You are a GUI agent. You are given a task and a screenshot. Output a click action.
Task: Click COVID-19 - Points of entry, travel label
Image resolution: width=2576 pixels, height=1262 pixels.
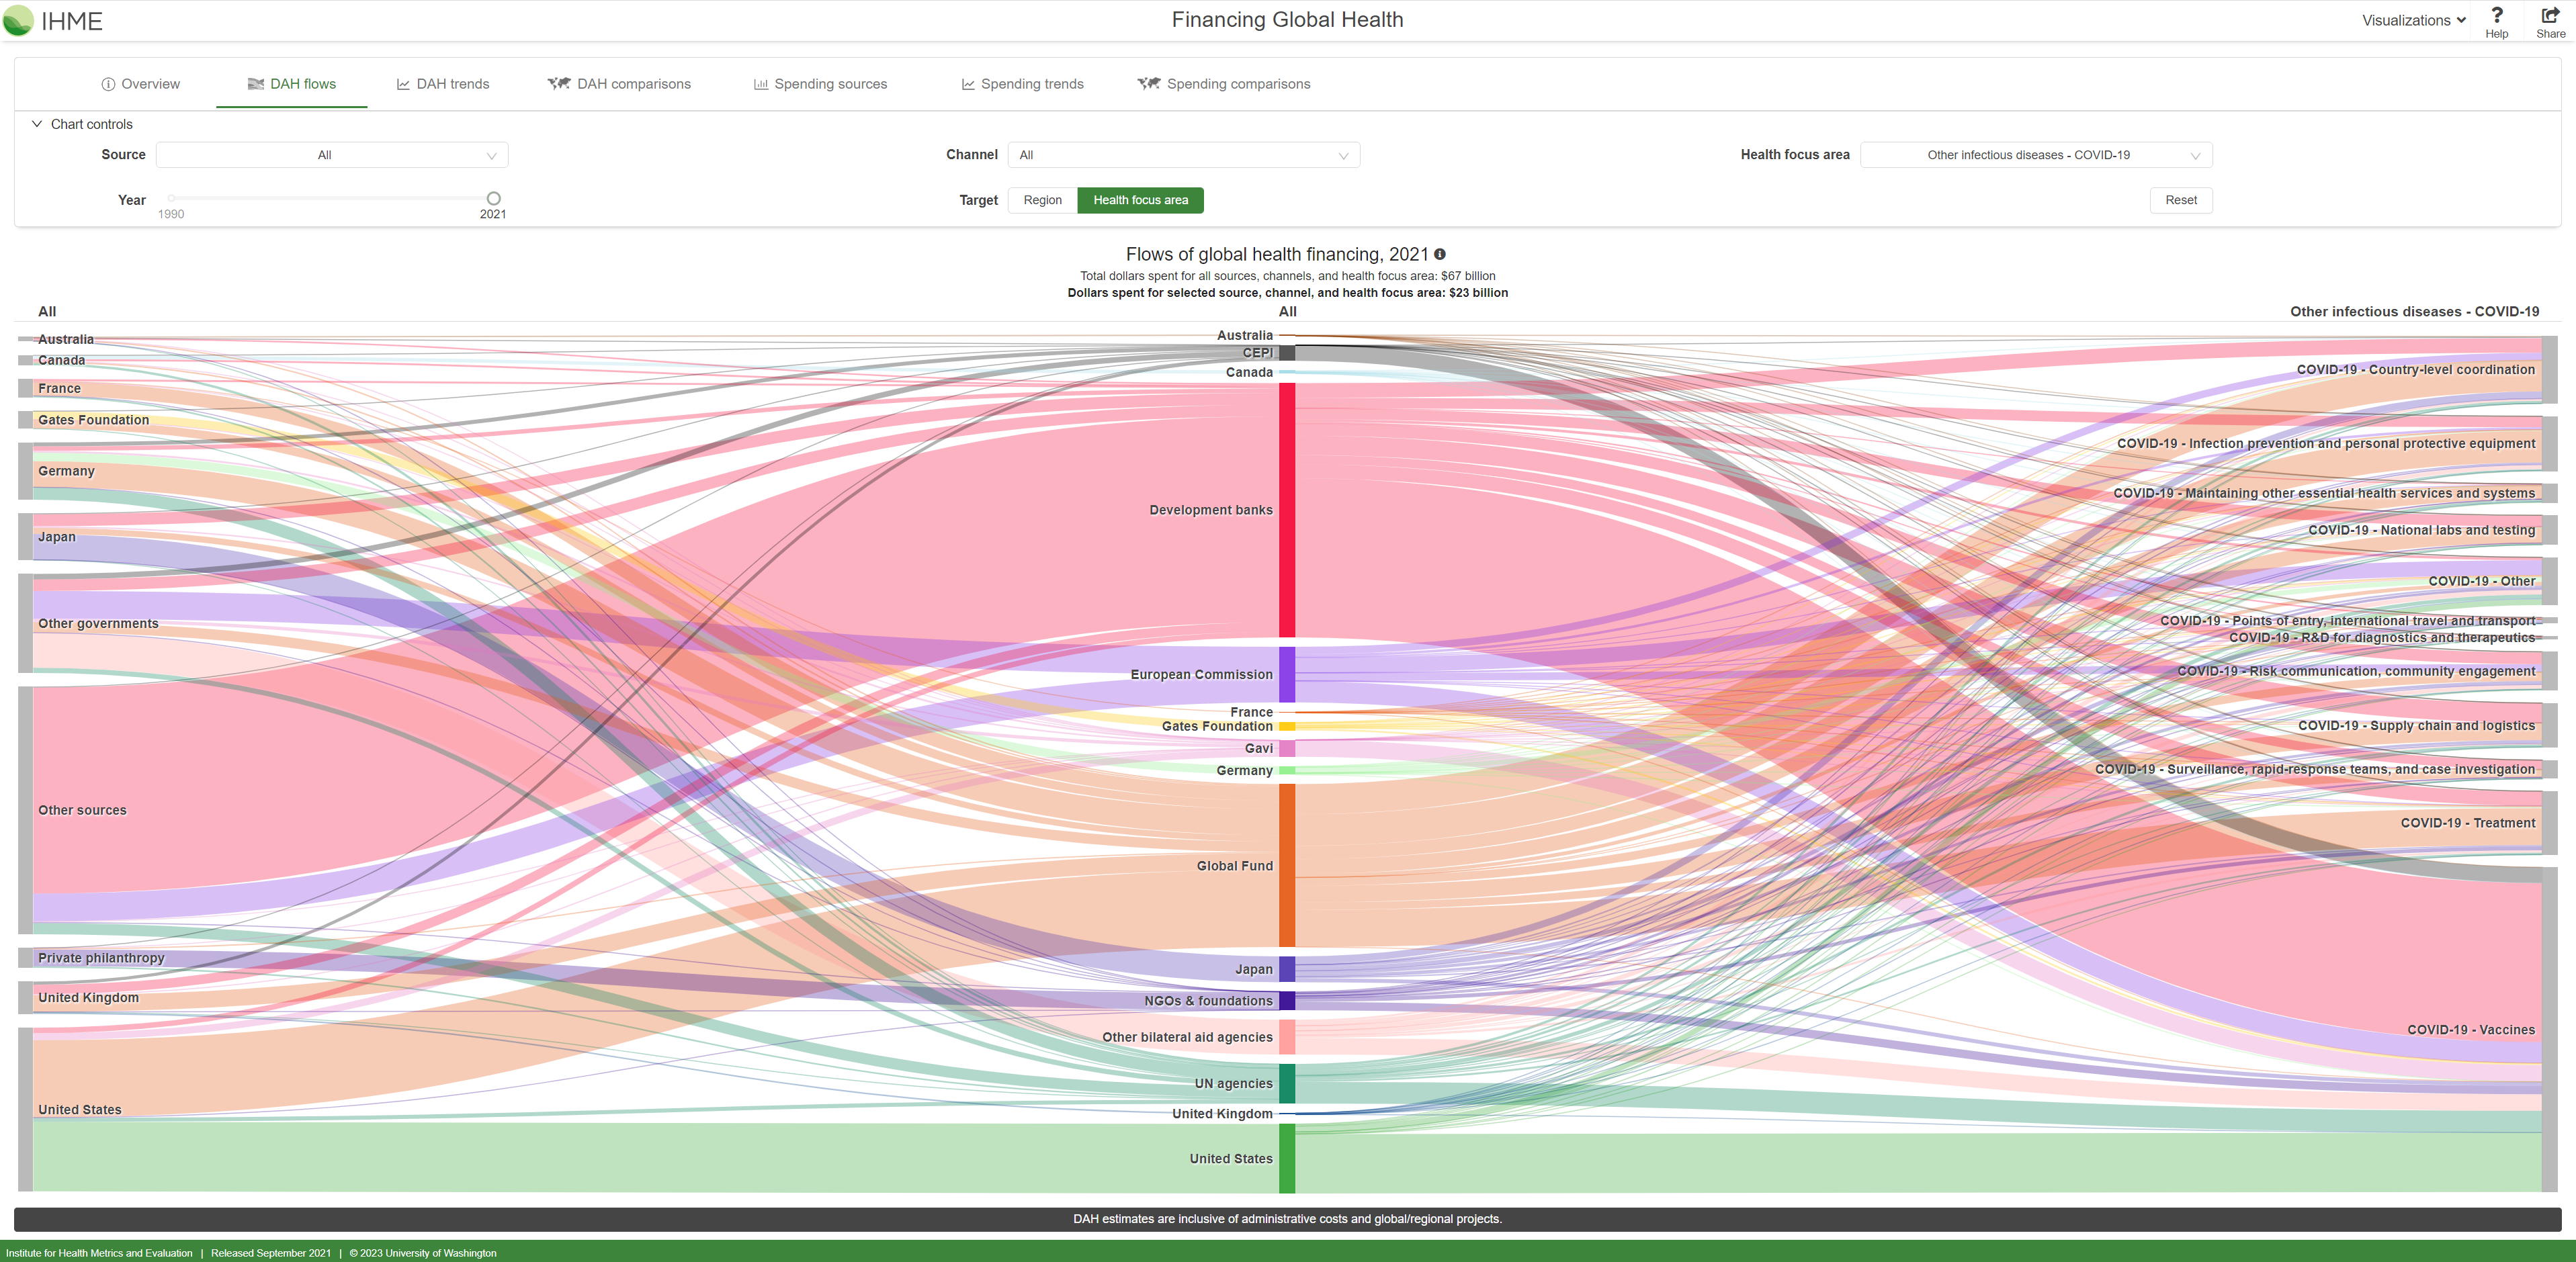2347,621
